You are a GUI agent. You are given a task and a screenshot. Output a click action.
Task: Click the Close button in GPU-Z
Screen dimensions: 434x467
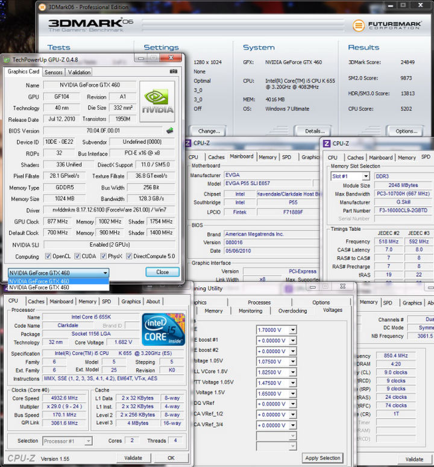pyautogui.click(x=162, y=272)
